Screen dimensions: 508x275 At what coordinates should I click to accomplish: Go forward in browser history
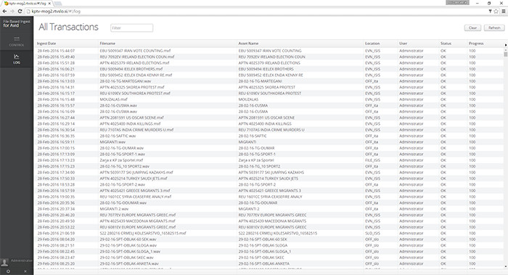(12, 11)
